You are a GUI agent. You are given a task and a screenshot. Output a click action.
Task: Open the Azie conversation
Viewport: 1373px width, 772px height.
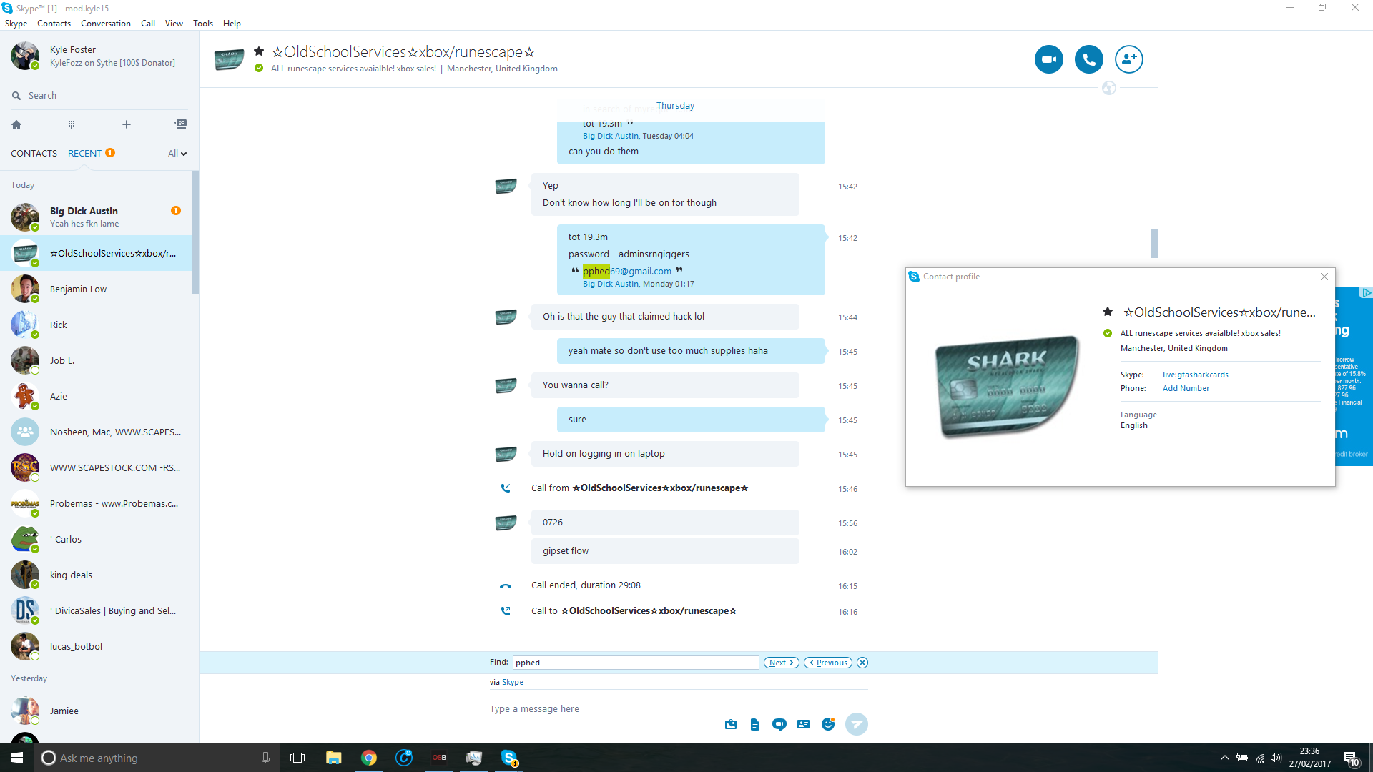[96, 396]
